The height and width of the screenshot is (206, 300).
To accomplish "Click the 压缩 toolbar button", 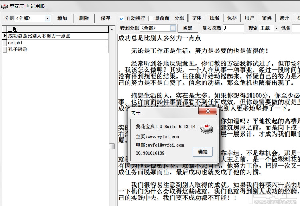I will tap(215, 18).
